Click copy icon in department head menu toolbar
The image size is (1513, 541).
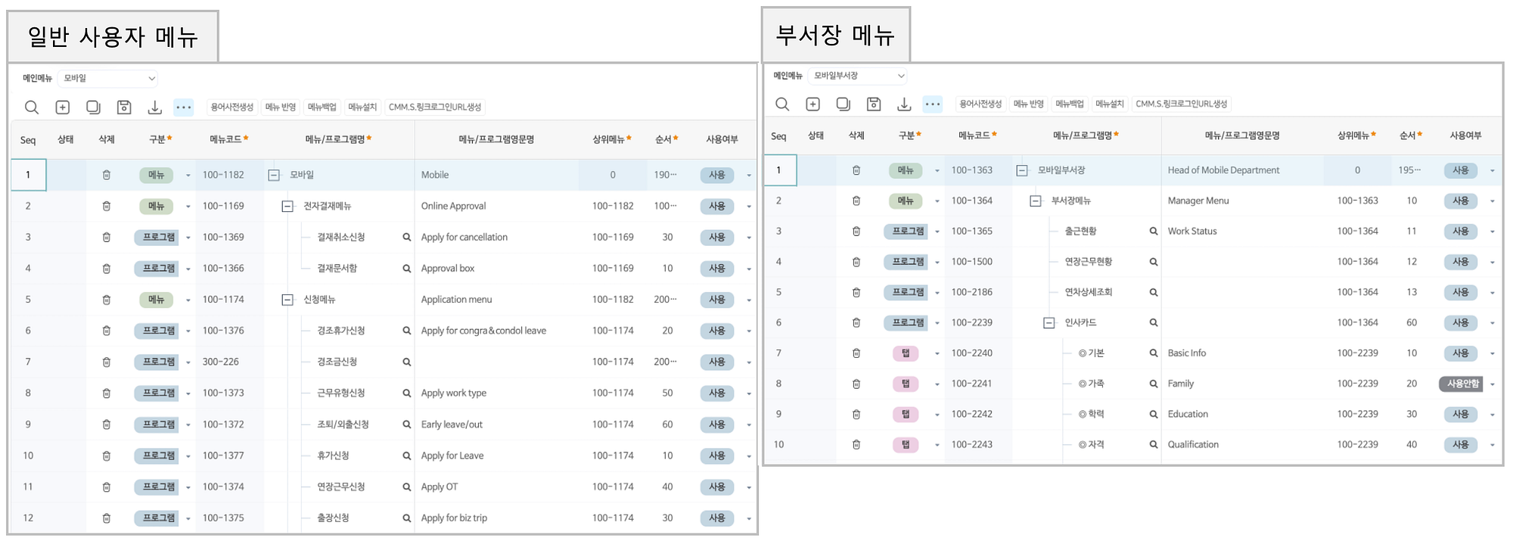(x=843, y=104)
